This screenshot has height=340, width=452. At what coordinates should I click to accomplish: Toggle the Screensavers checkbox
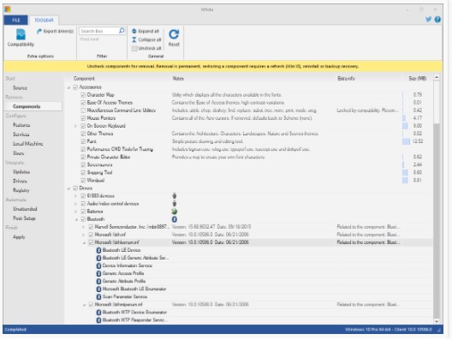click(83, 165)
